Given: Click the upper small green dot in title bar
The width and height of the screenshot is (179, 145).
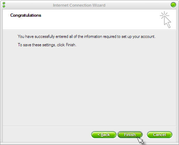Looking at the screenshot, I should coord(4,3).
